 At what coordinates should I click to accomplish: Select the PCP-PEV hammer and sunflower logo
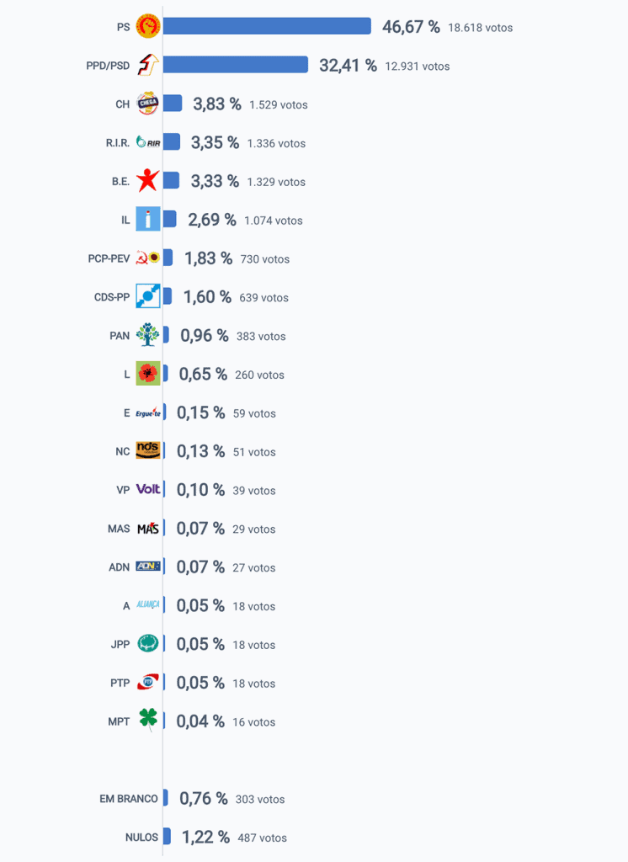pyautogui.click(x=148, y=258)
